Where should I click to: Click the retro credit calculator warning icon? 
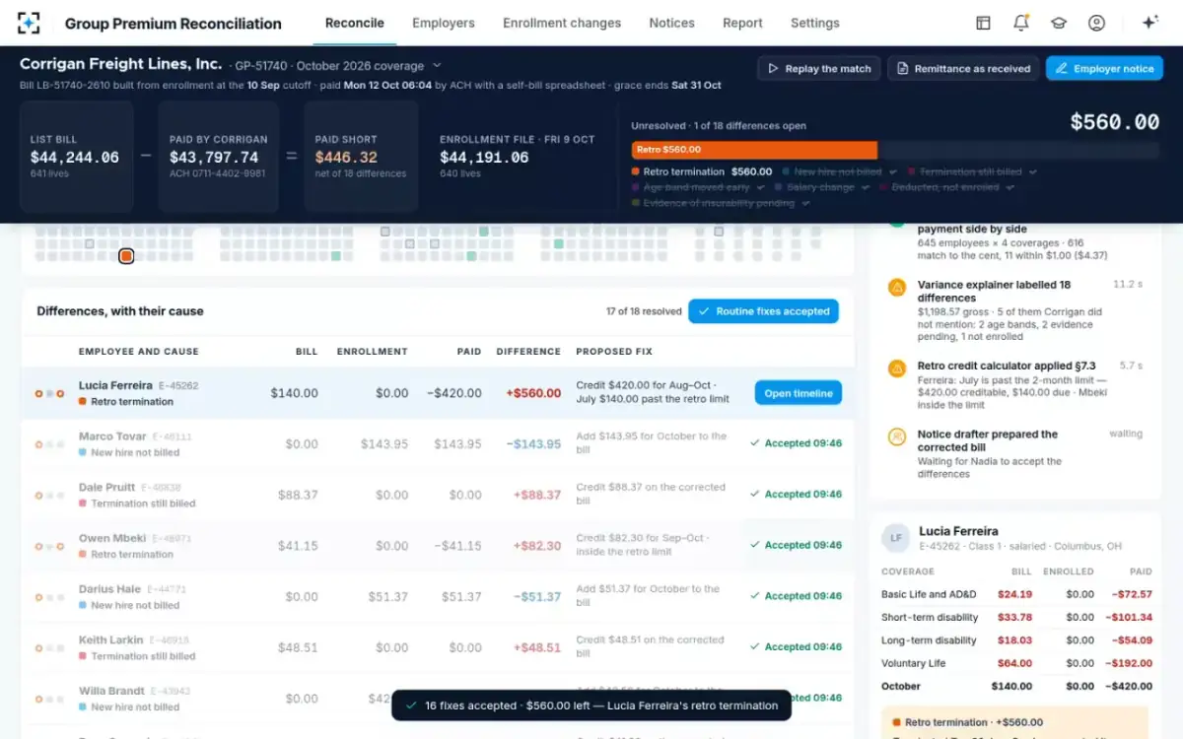pyautogui.click(x=897, y=369)
